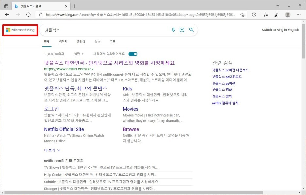This screenshot has width=306, height=195.
Task: Close the 넷플릭스 - 검색 tab
Action: pyautogui.click(x=66, y=6)
